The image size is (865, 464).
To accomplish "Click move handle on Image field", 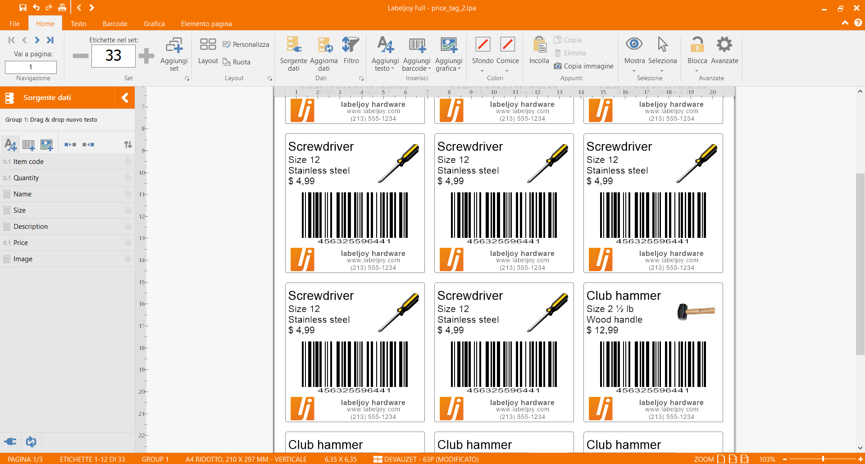I will (x=128, y=259).
